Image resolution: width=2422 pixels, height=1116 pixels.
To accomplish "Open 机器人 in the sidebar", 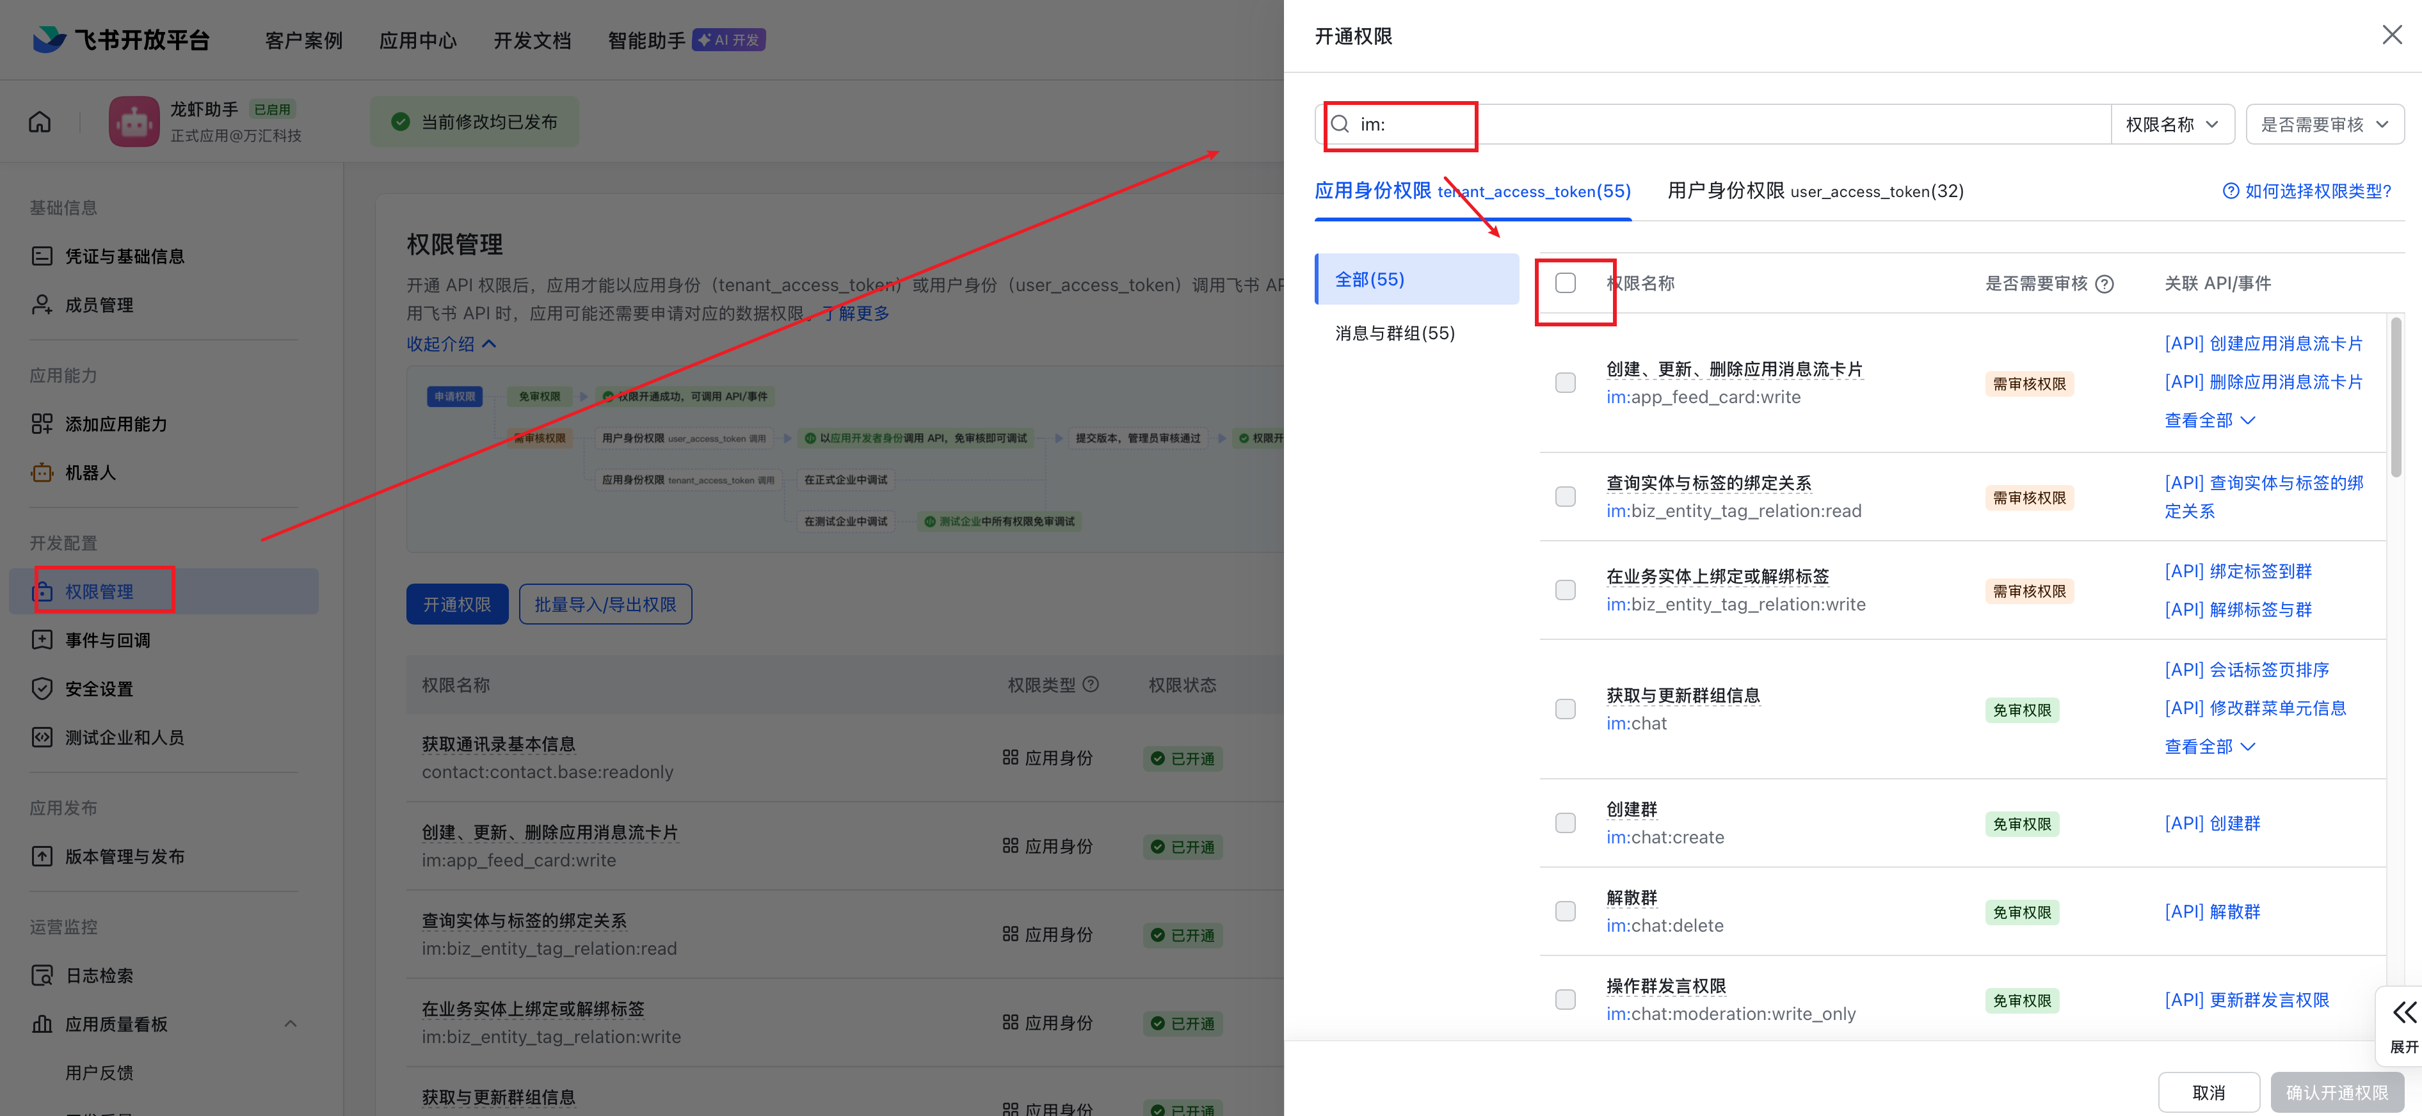I will (x=90, y=473).
